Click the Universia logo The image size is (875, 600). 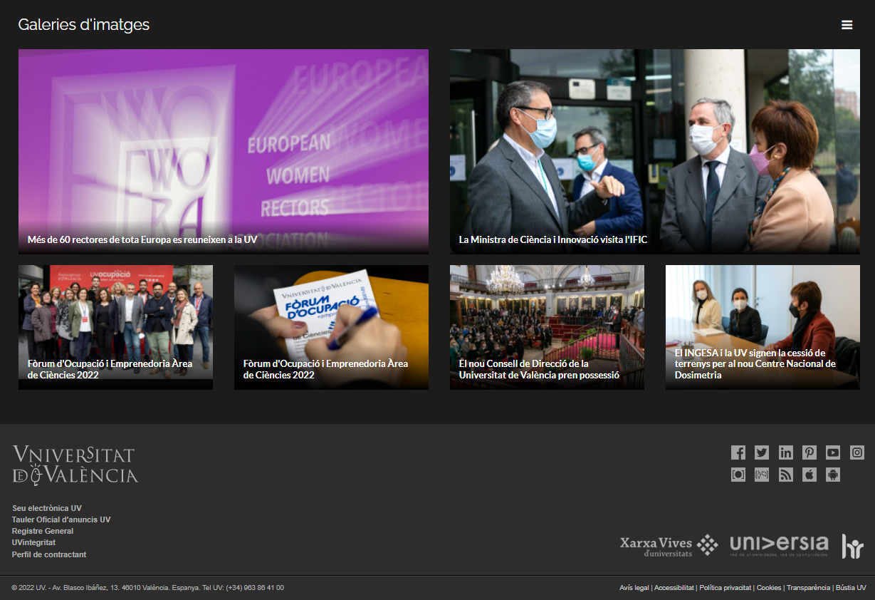tap(779, 546)
